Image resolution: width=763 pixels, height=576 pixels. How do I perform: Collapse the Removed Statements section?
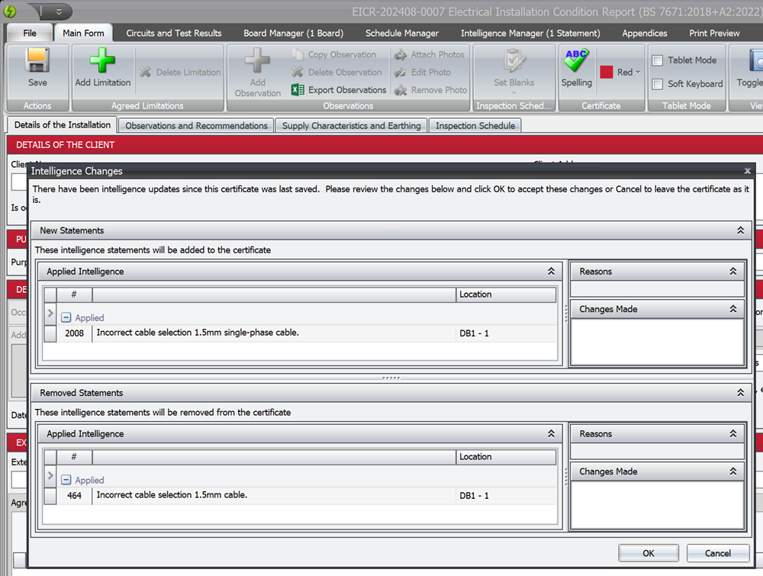point(739,392)
